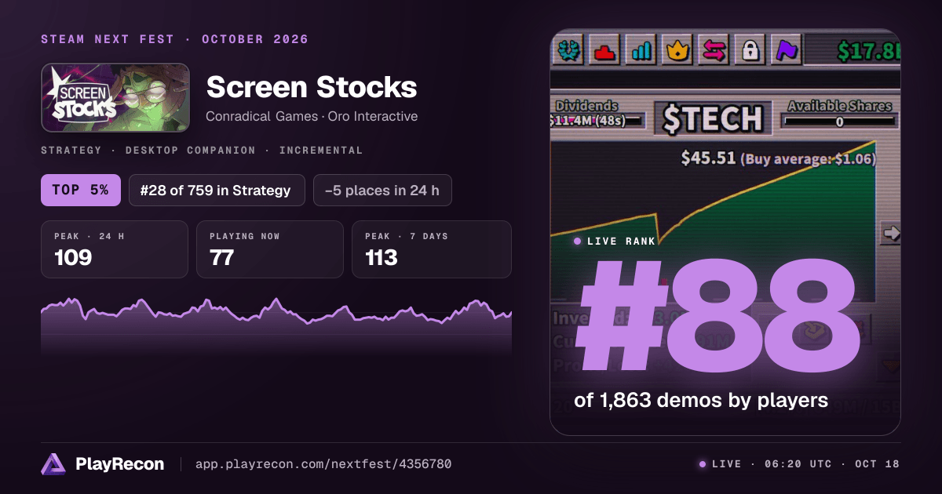This screenshot has width=942, height=494.
Task: Click the purple player count sparkline chart
Action: point(276,325)
